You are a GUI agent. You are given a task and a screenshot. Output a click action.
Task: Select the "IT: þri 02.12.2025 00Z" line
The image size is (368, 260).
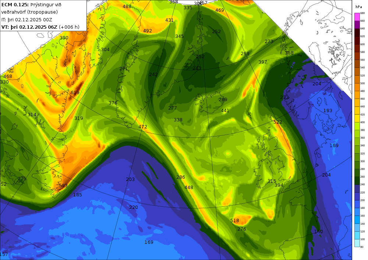coord(27,19)
